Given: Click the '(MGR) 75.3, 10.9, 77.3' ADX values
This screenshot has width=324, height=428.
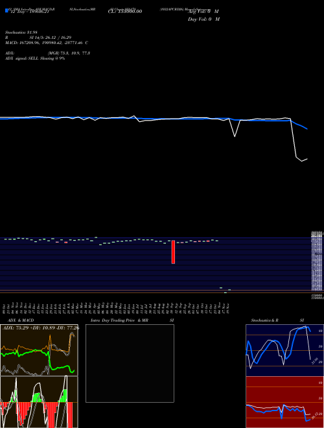Looking at the screenshot, I should (x=69, y=53).
